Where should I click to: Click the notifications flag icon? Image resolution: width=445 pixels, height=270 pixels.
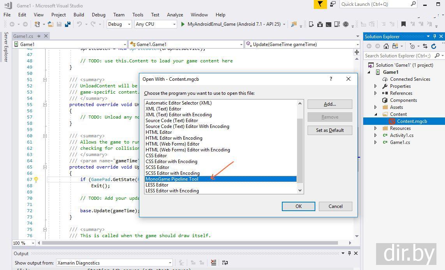pyautogui.click(x=320, y=4)
